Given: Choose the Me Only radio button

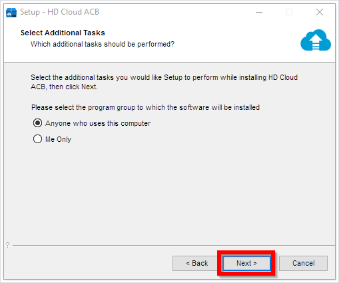Looking at the screenshot, I should click(37, 139).
